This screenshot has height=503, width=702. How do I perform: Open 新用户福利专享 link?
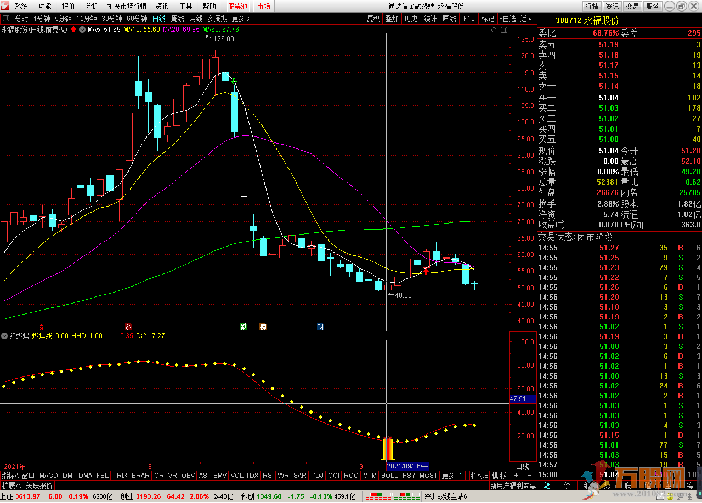pos(513,485)
